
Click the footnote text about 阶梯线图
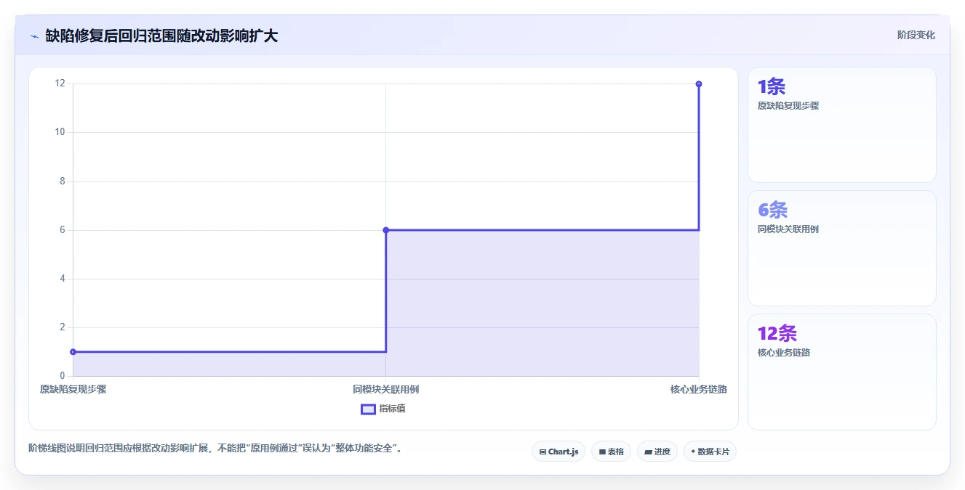click(x=215, y=448)
